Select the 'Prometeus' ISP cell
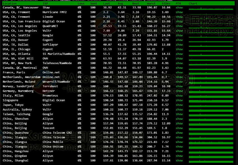 [50, 96]
